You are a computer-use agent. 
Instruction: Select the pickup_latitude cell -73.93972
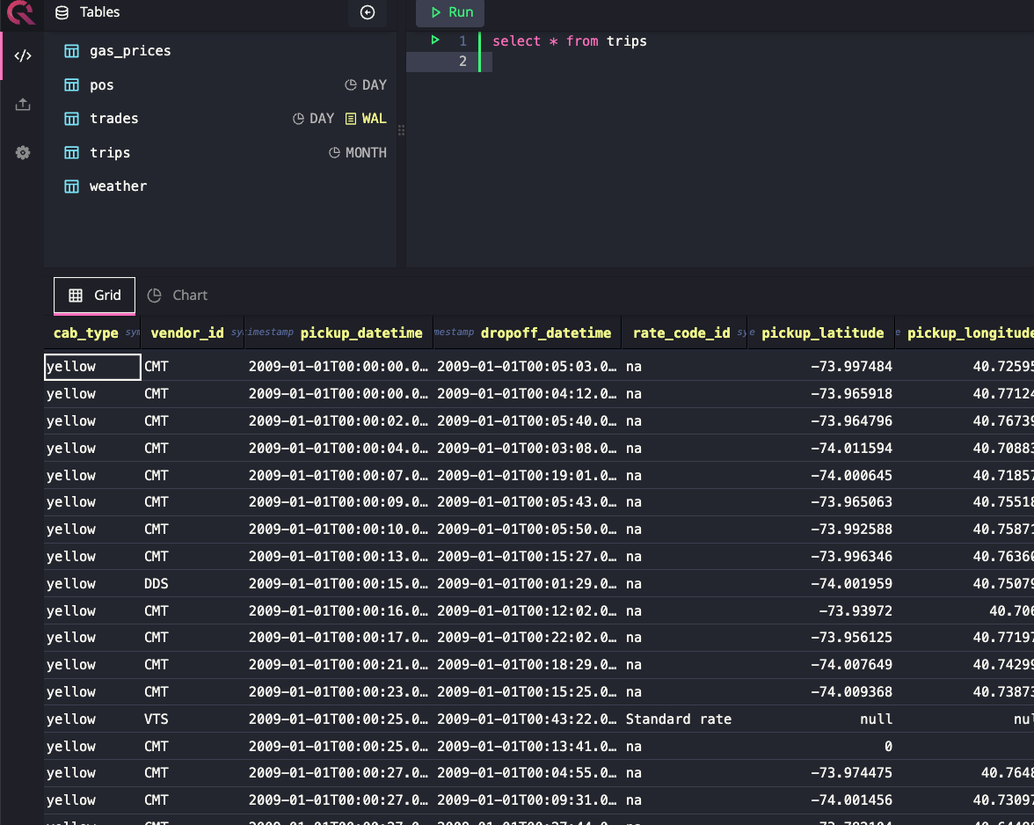click(820, 610)
